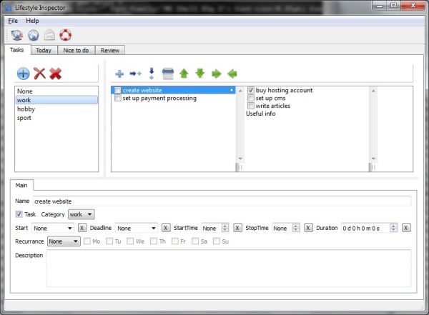Select the hobby category
429x315 pixels.
coord(56,109)
